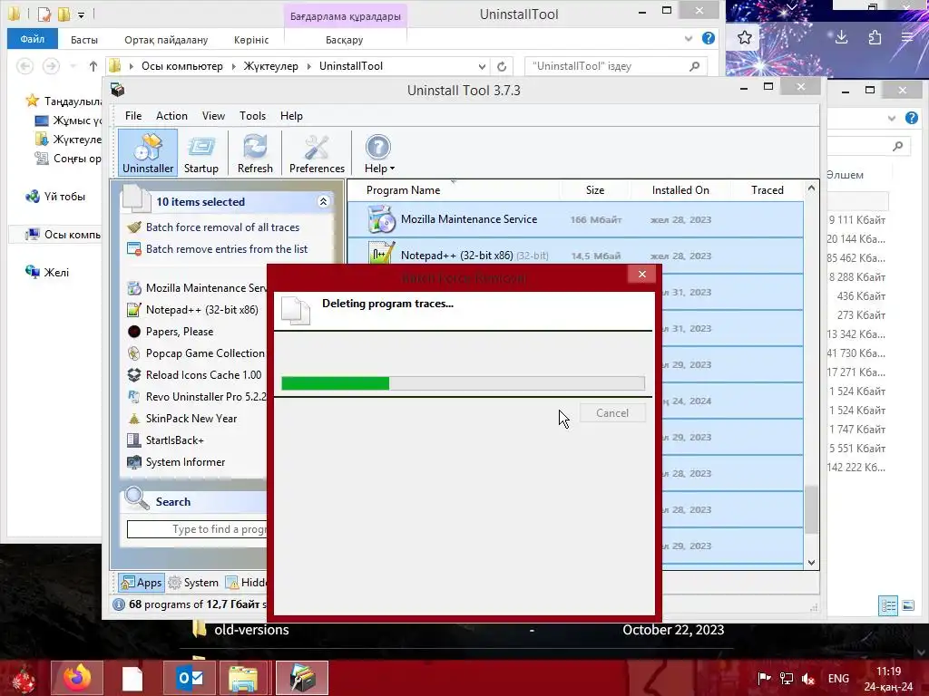Click scroll down arrow of program list
929x696 pixels.
[812, 563]
